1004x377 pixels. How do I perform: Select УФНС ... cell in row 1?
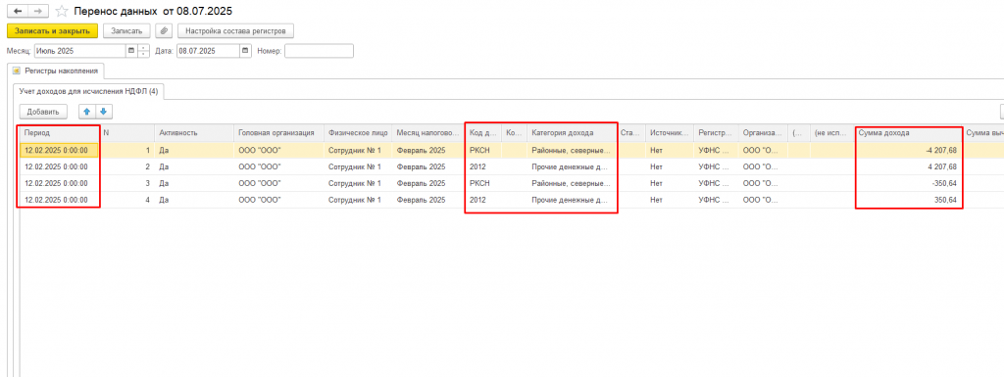716,150
